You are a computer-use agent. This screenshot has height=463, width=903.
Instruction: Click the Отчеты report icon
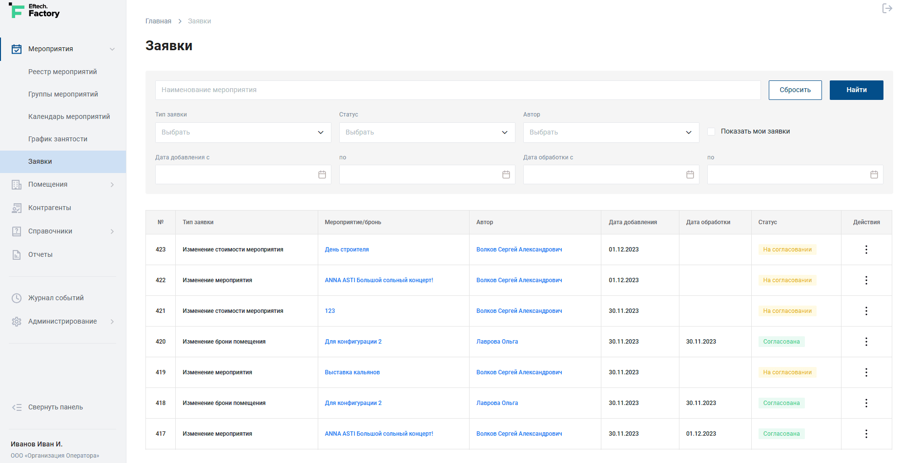pyautogui.click(x=17, y=255)
